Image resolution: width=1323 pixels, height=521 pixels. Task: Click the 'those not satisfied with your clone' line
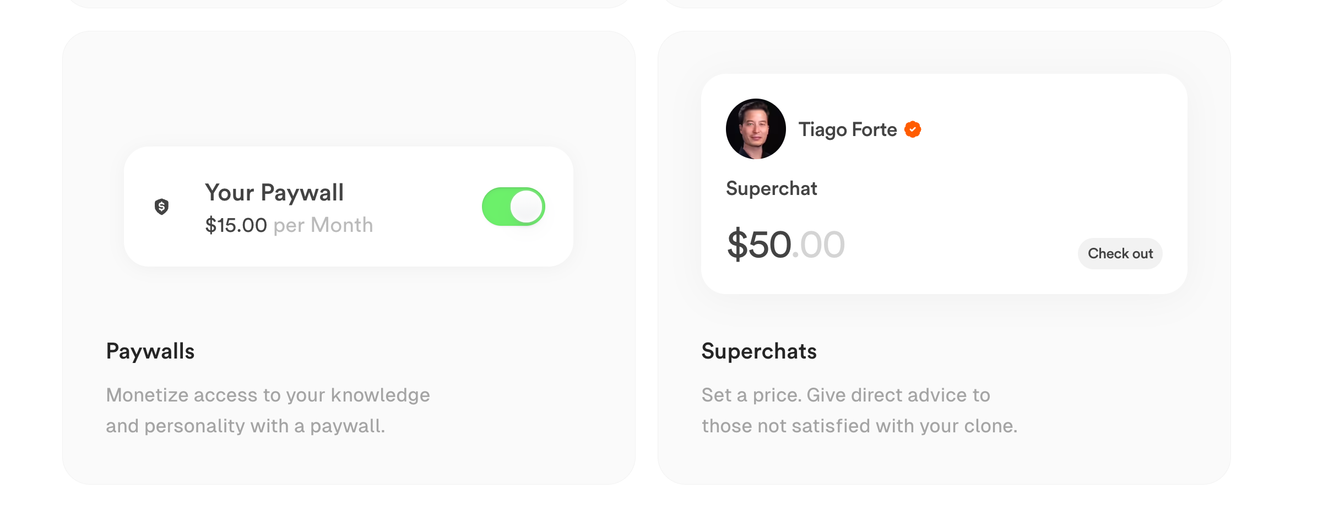point(859,426)
